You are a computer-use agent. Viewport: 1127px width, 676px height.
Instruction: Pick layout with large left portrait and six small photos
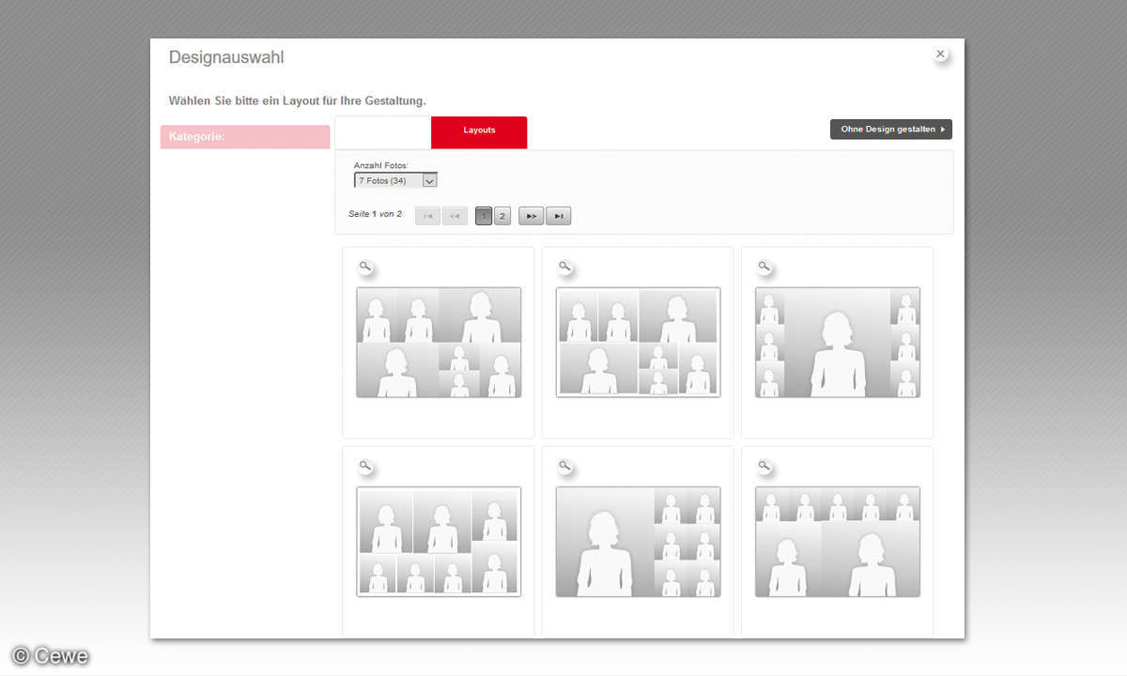point(638,542)
